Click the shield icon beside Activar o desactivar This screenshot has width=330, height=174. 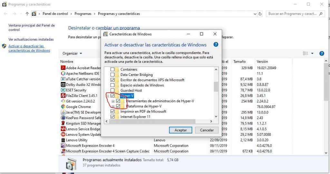click(x=4, y=46)
